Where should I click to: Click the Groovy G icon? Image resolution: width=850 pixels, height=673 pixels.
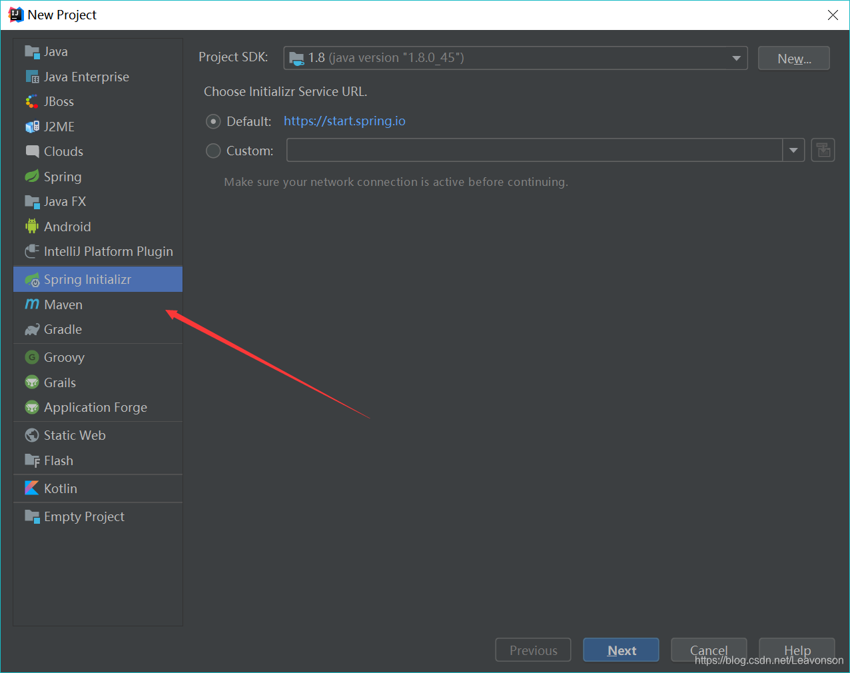coord(32,357)
